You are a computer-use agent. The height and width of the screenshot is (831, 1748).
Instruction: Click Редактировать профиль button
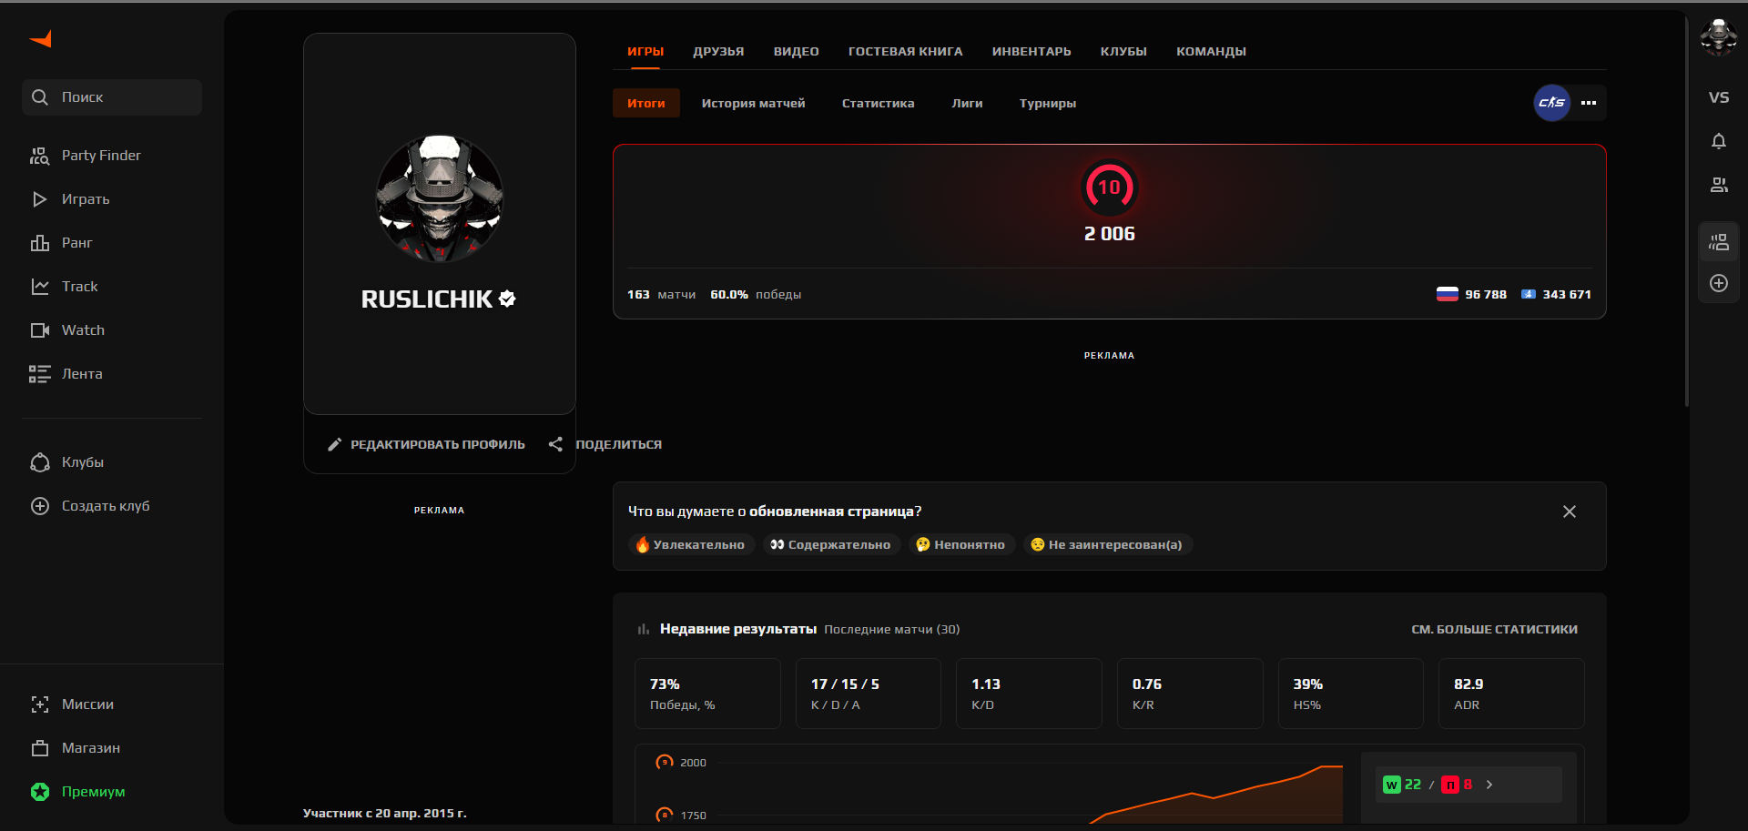(x=426, y=444)
